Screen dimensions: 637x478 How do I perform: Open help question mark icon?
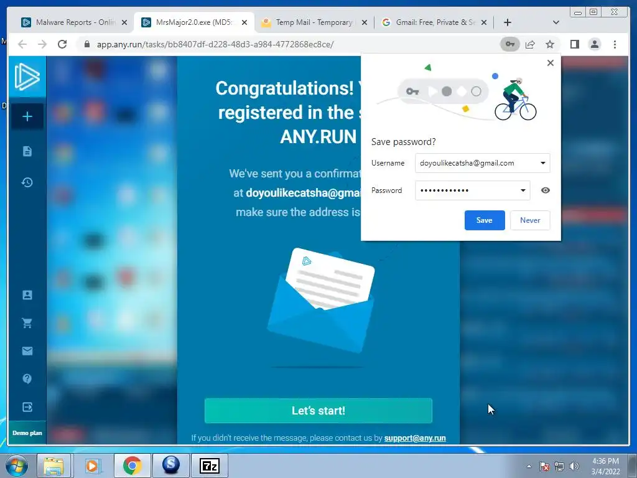(27, 379)
